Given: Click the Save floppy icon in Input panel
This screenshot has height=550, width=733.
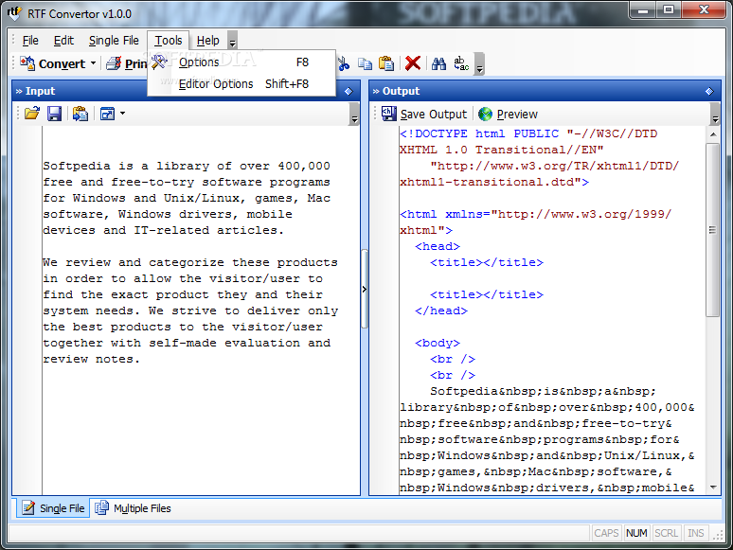Looking at the screenshot, I should pos(54,114).
